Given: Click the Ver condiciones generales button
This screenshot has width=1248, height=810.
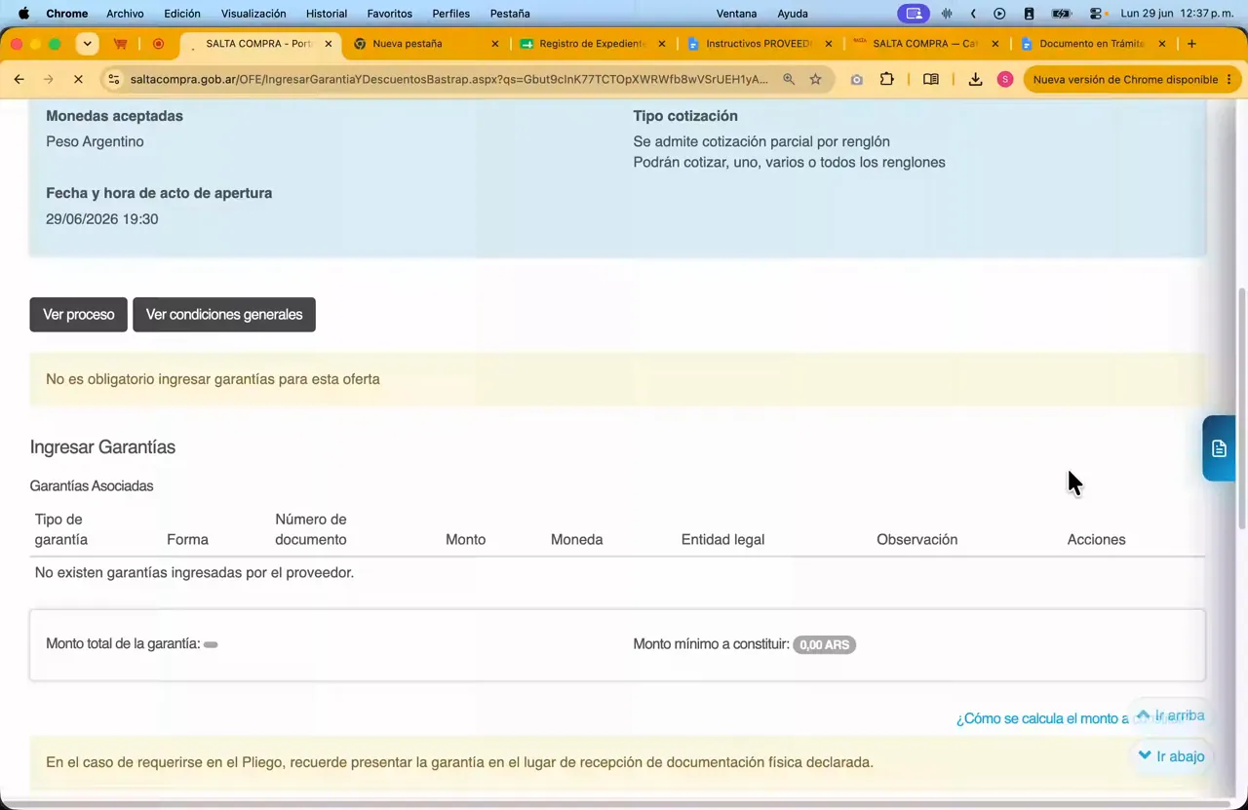Looking at the screenshot, I should (x=224, y=315).
